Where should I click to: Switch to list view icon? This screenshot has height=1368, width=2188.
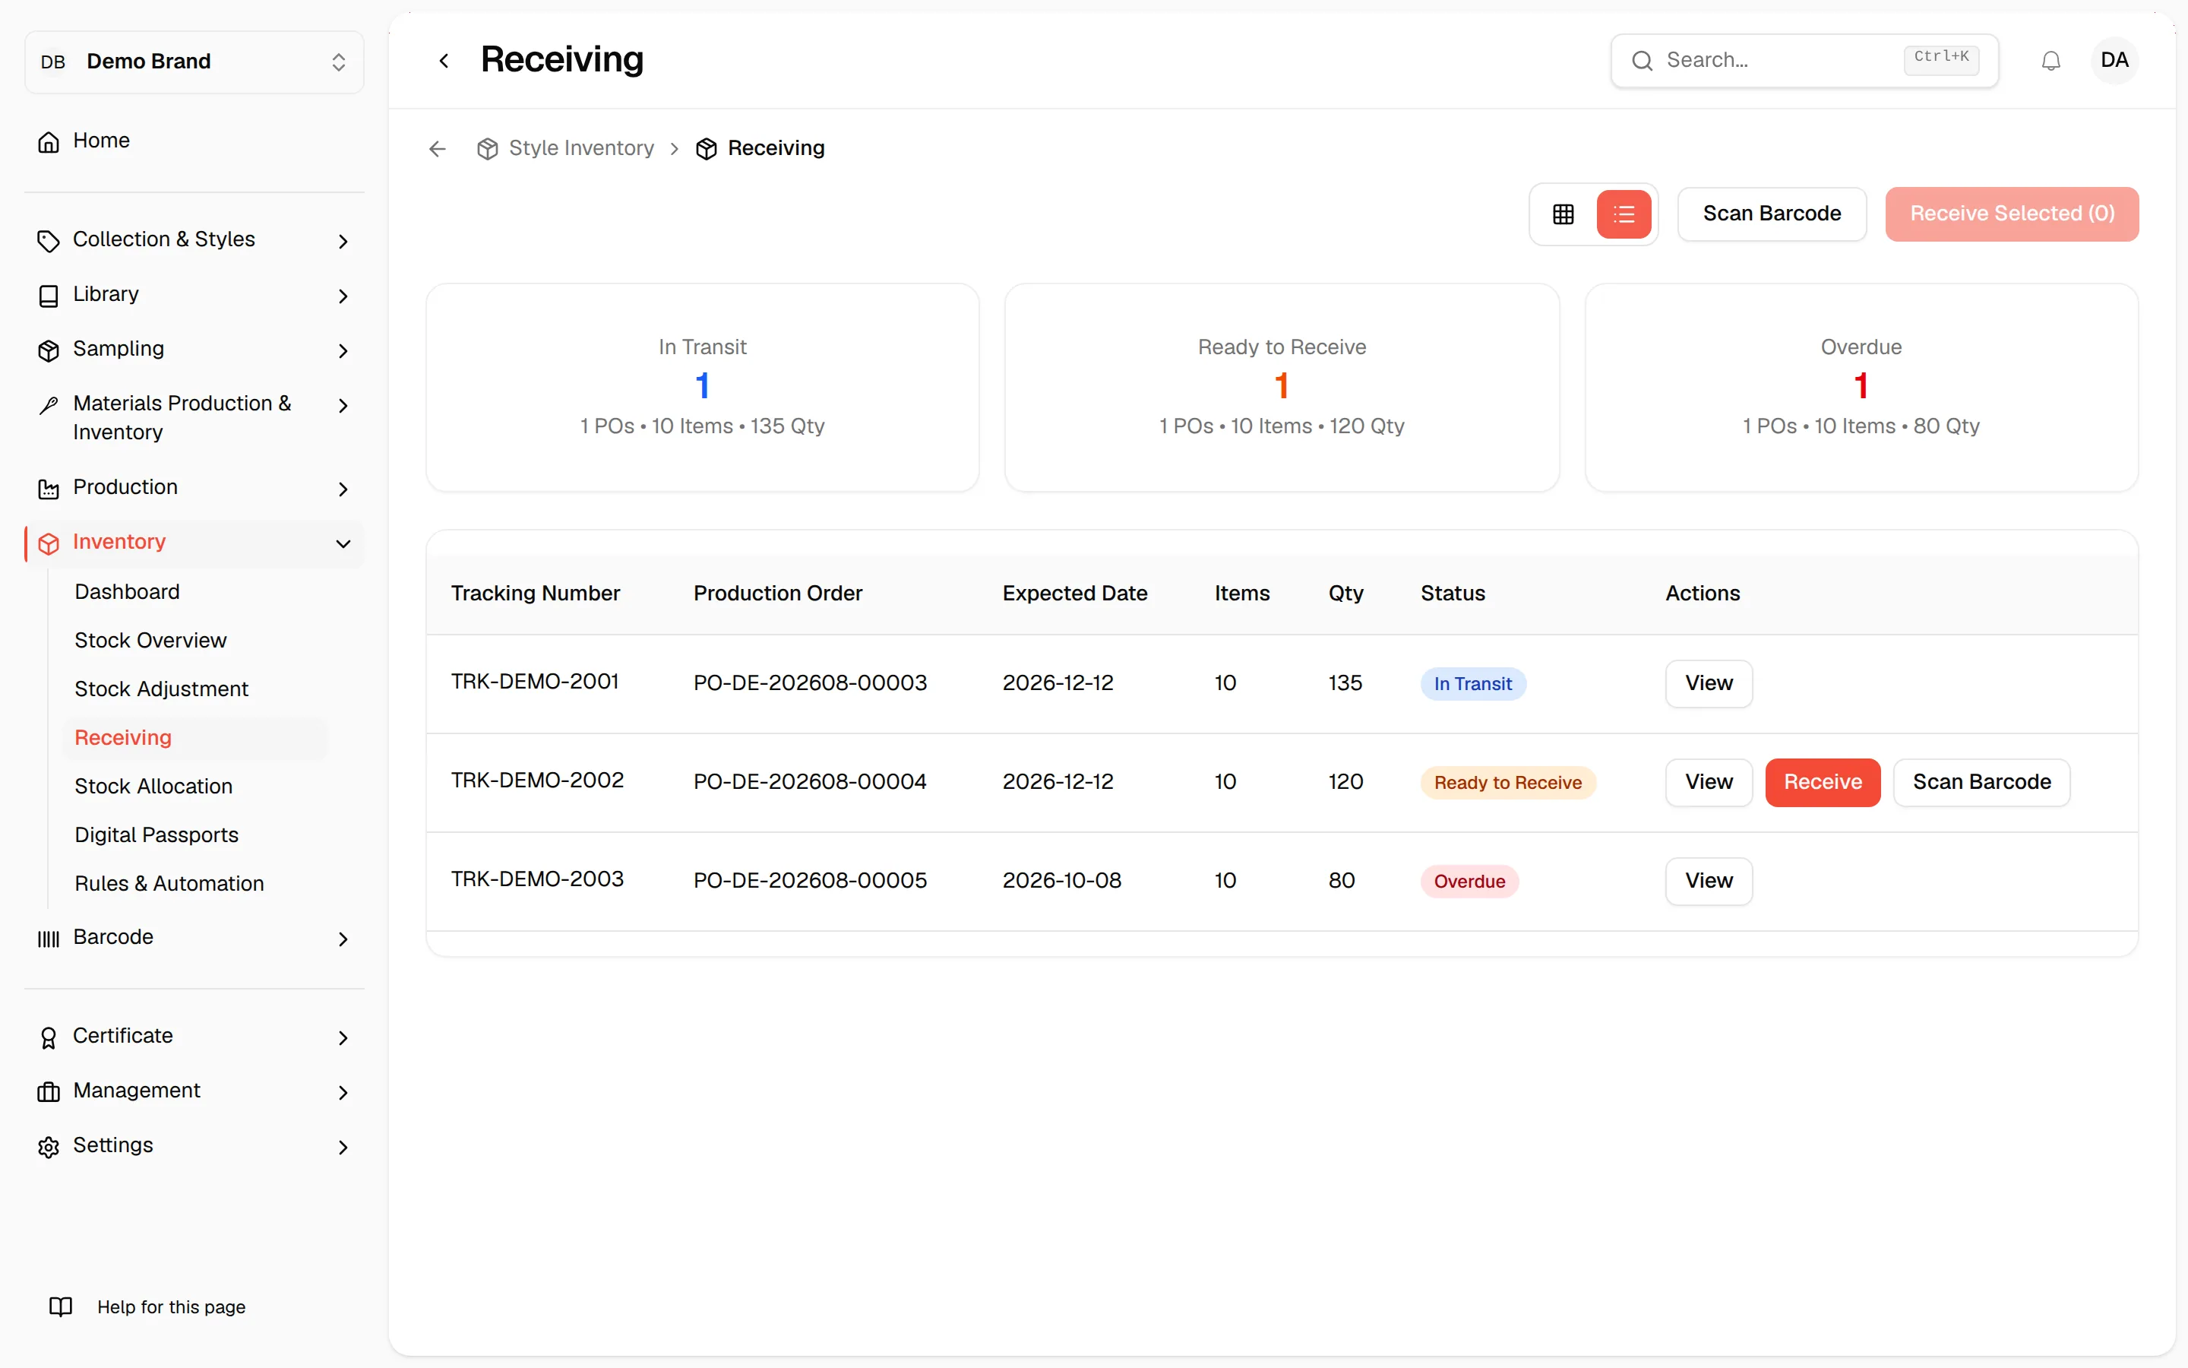(x=1624, y=214)
